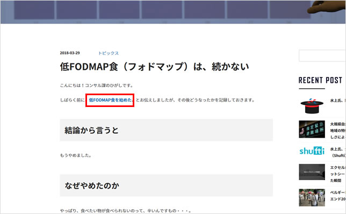Click the sidebar search input field
The image size is (346, 214).
pos(322,56)
